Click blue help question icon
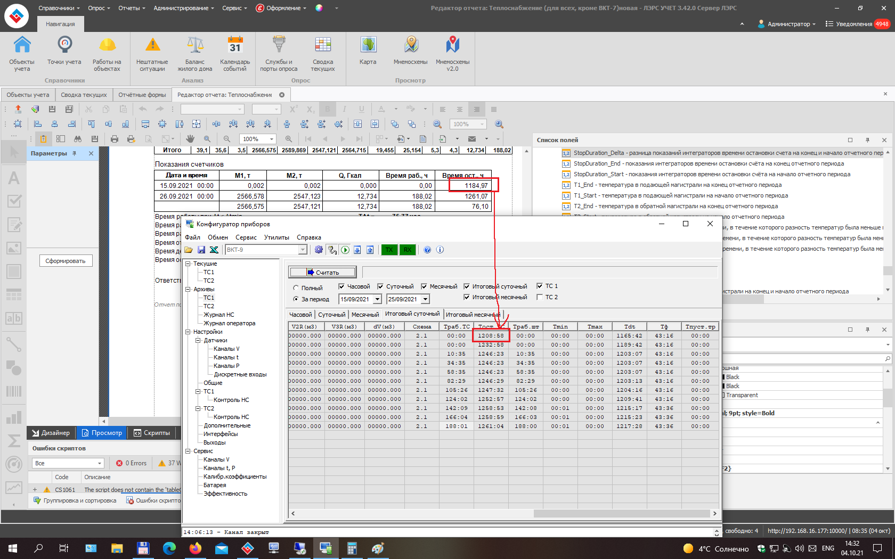The height and width of the screenshot is (559, 895). 427,250
